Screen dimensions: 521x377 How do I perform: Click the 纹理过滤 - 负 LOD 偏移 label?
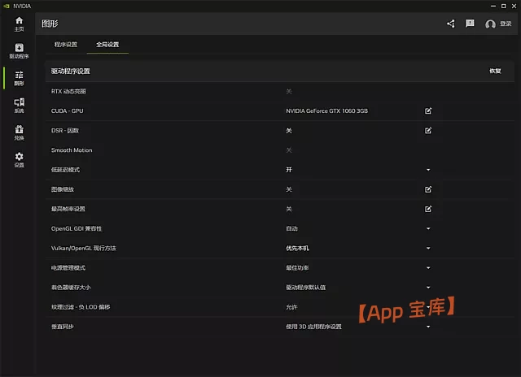pyautogui.click(x=81, y=307)
